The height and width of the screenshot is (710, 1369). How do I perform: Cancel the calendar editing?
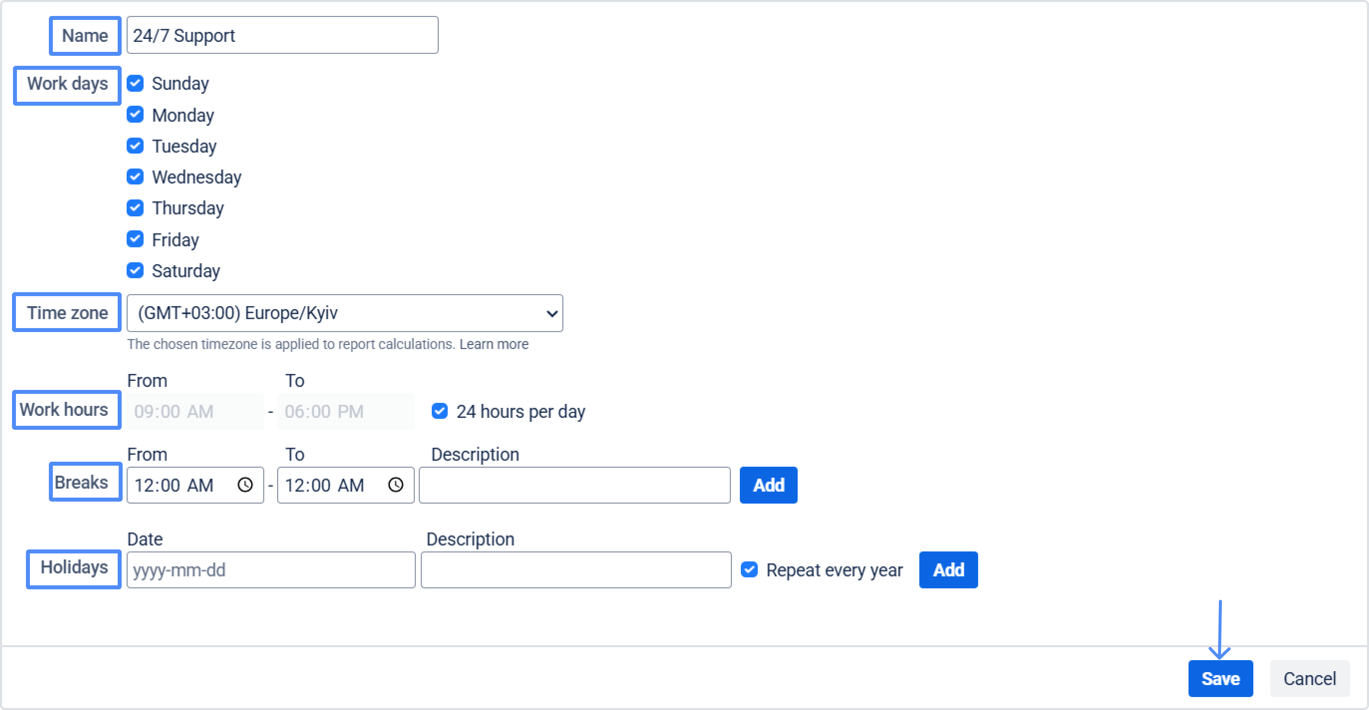(x=1310, y=678)
